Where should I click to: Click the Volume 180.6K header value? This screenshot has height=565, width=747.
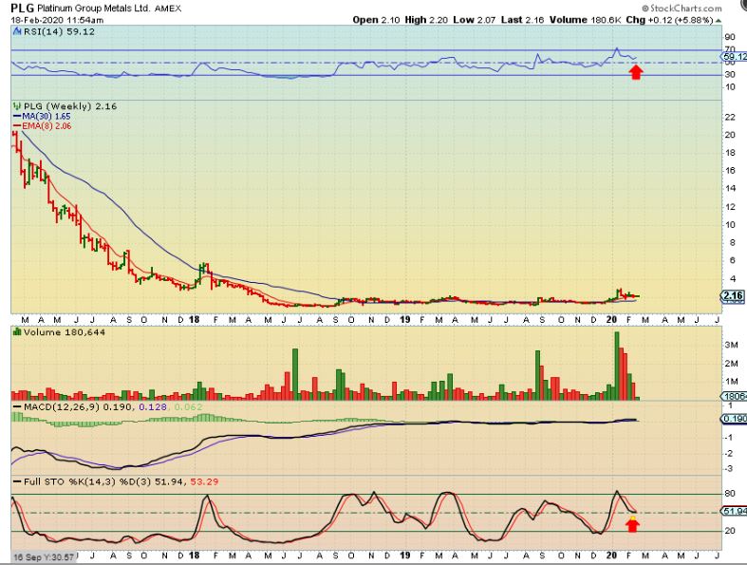click(x=585, y=20)
